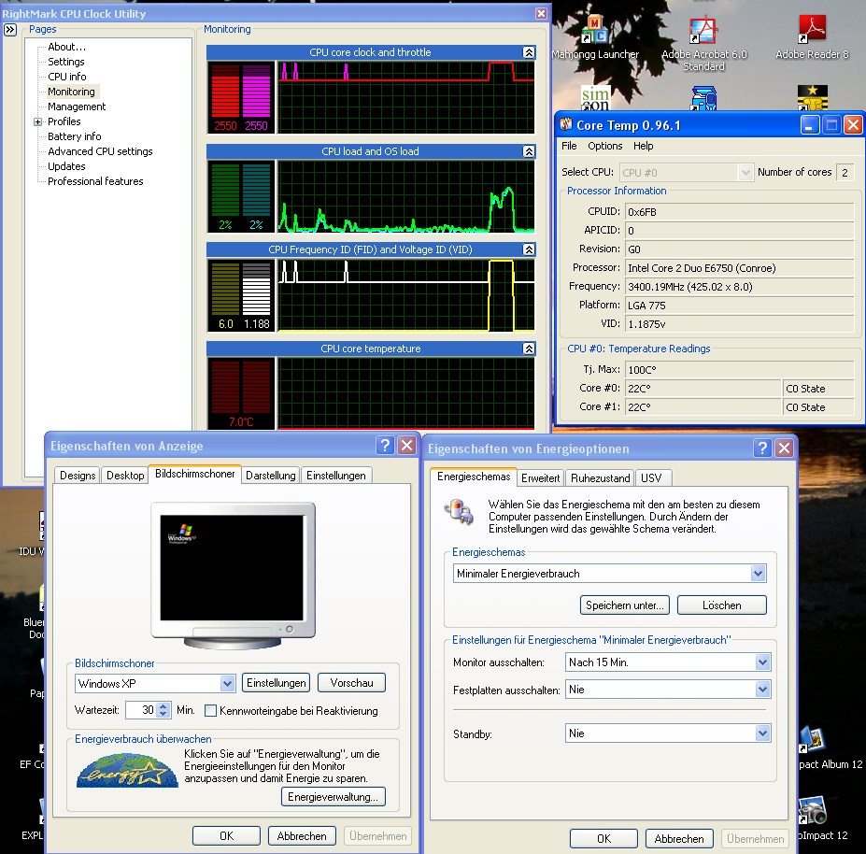Click the help button in Eigenschaften von Anzeige
The height and width of the screenshot is (854, 866).
[x=385, y=446]
